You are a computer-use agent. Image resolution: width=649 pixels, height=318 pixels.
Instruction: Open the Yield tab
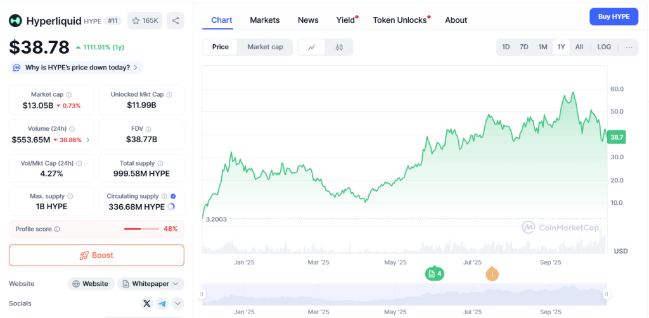click(346, 20)
